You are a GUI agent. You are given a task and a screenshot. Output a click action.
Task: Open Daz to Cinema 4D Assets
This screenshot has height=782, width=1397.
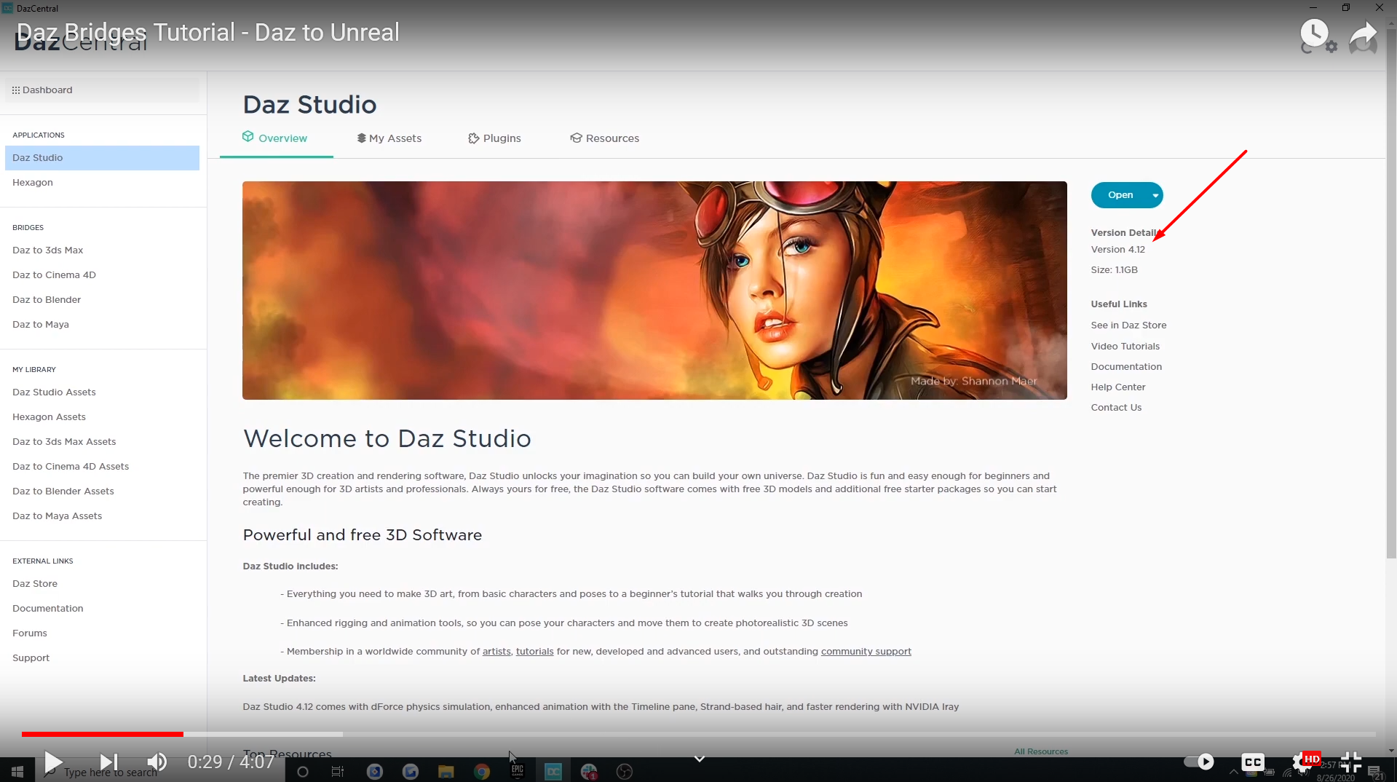[71, 467]
